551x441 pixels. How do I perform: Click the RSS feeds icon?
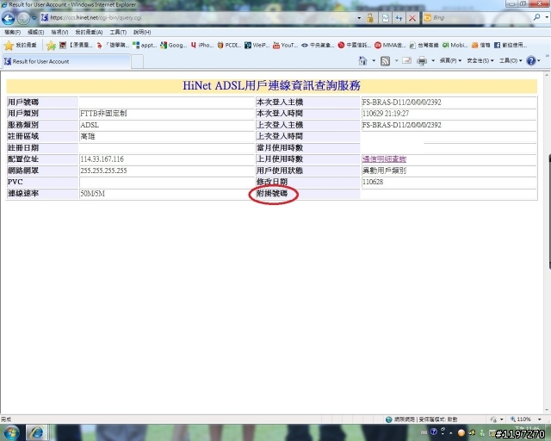pyautogui.click(x=386, y=61)
